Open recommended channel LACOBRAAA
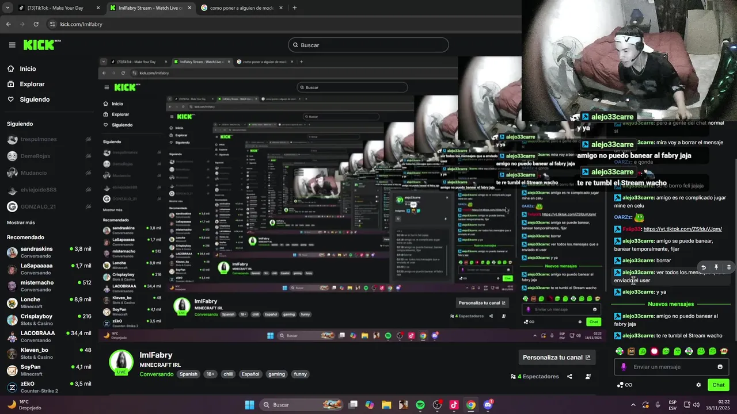 pos(49,336)
